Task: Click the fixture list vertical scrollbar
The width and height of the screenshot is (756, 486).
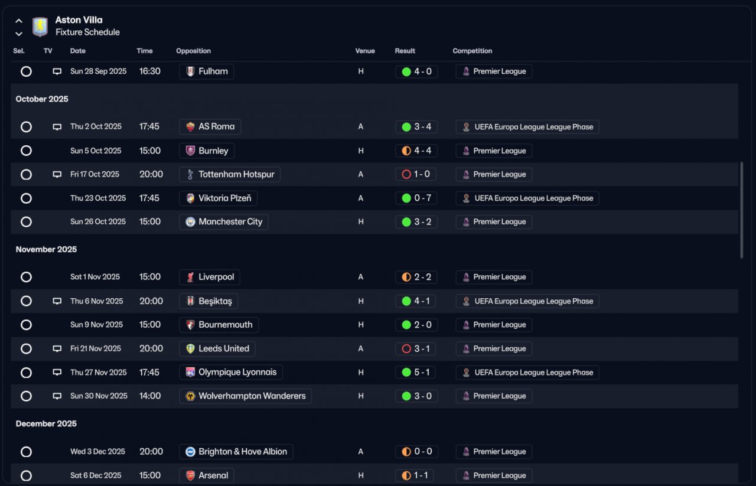Action: [x=742, y=210]
